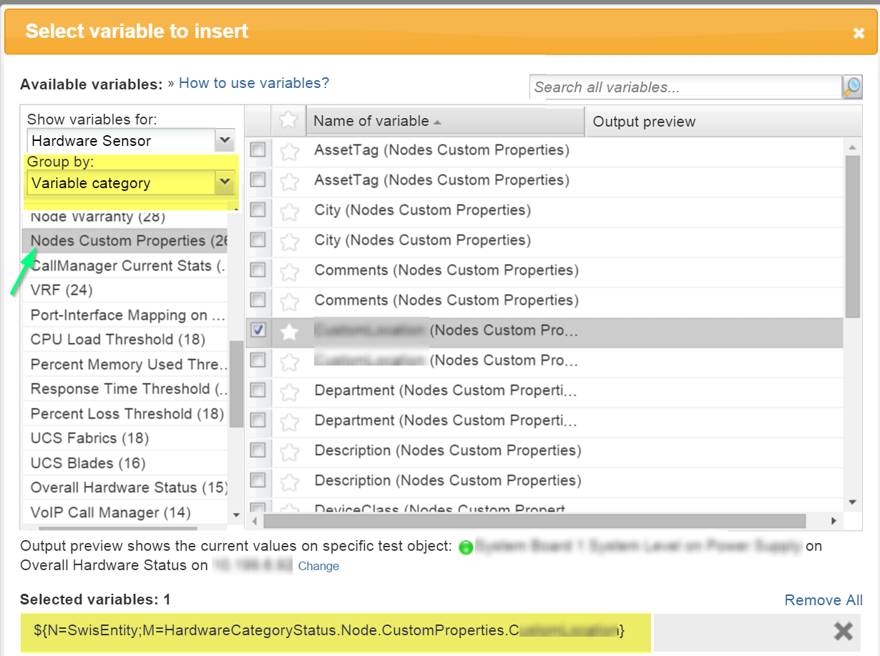Viewport: 880px width, 656px height.
Task: Star the second Comments variable row
Action: tap(289, 302)
